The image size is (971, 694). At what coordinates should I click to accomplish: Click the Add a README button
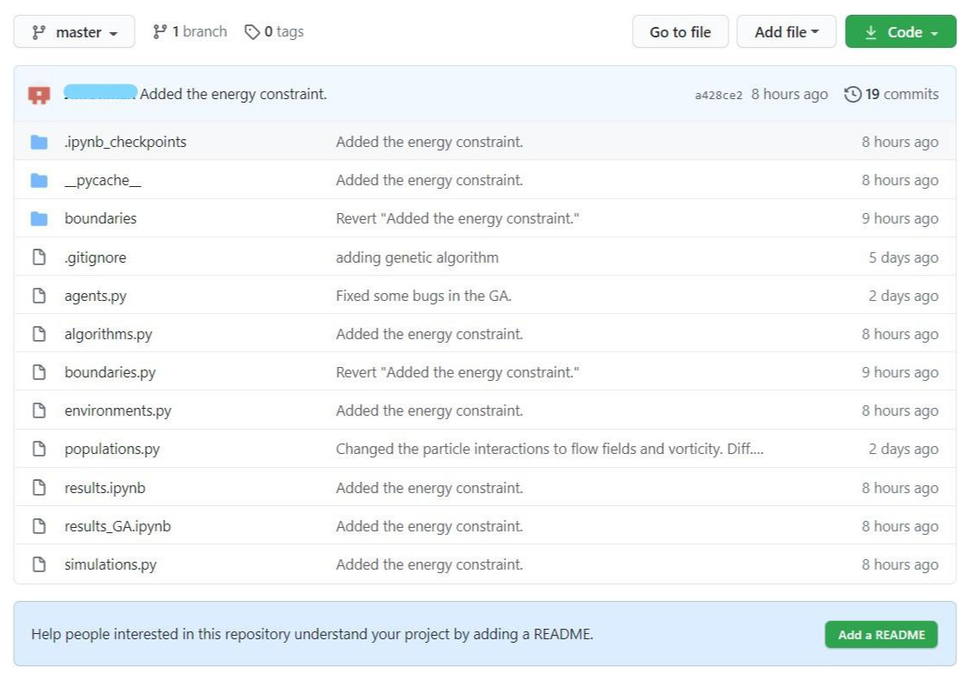(x=881, y=635)
